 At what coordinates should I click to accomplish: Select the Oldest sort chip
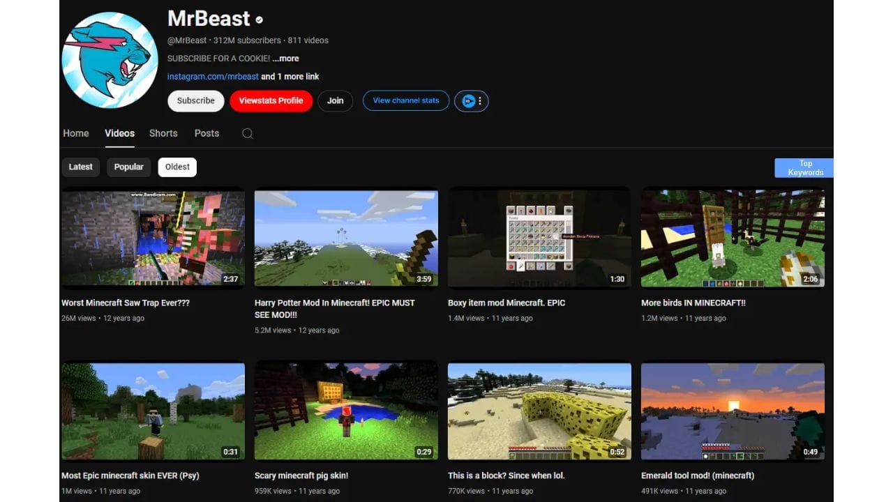click(177, 167)
